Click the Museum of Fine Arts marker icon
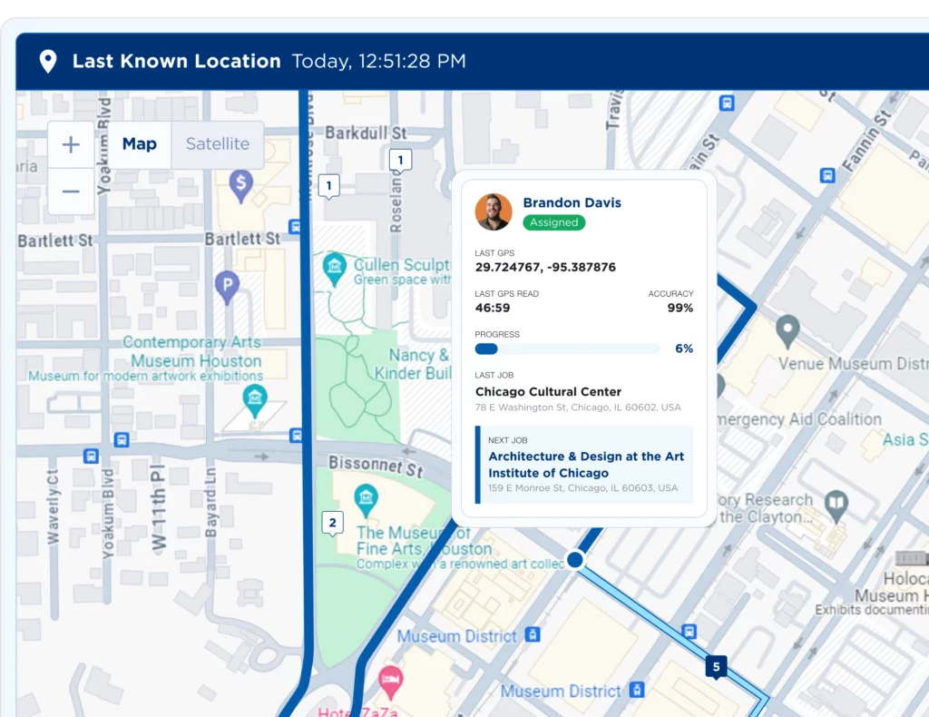 366,496
